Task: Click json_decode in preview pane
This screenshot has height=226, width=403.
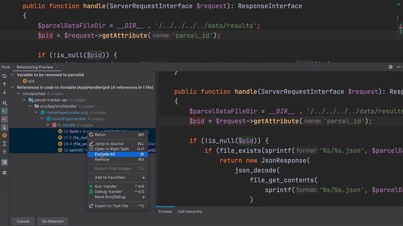Action: coord(255,170)
